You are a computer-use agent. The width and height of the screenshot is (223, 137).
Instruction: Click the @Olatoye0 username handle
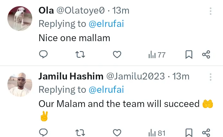click(80, 11)
